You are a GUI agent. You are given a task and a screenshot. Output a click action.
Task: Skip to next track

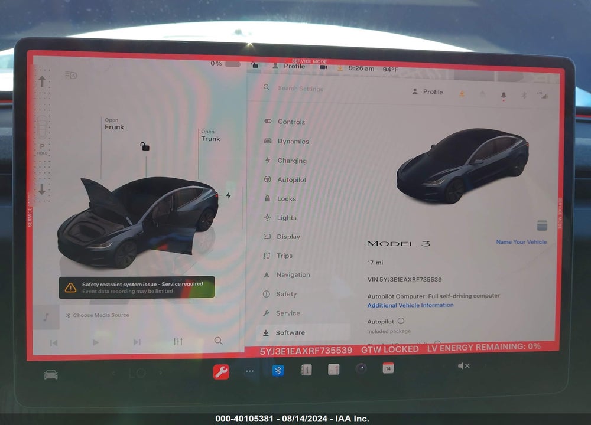point(137,342)
